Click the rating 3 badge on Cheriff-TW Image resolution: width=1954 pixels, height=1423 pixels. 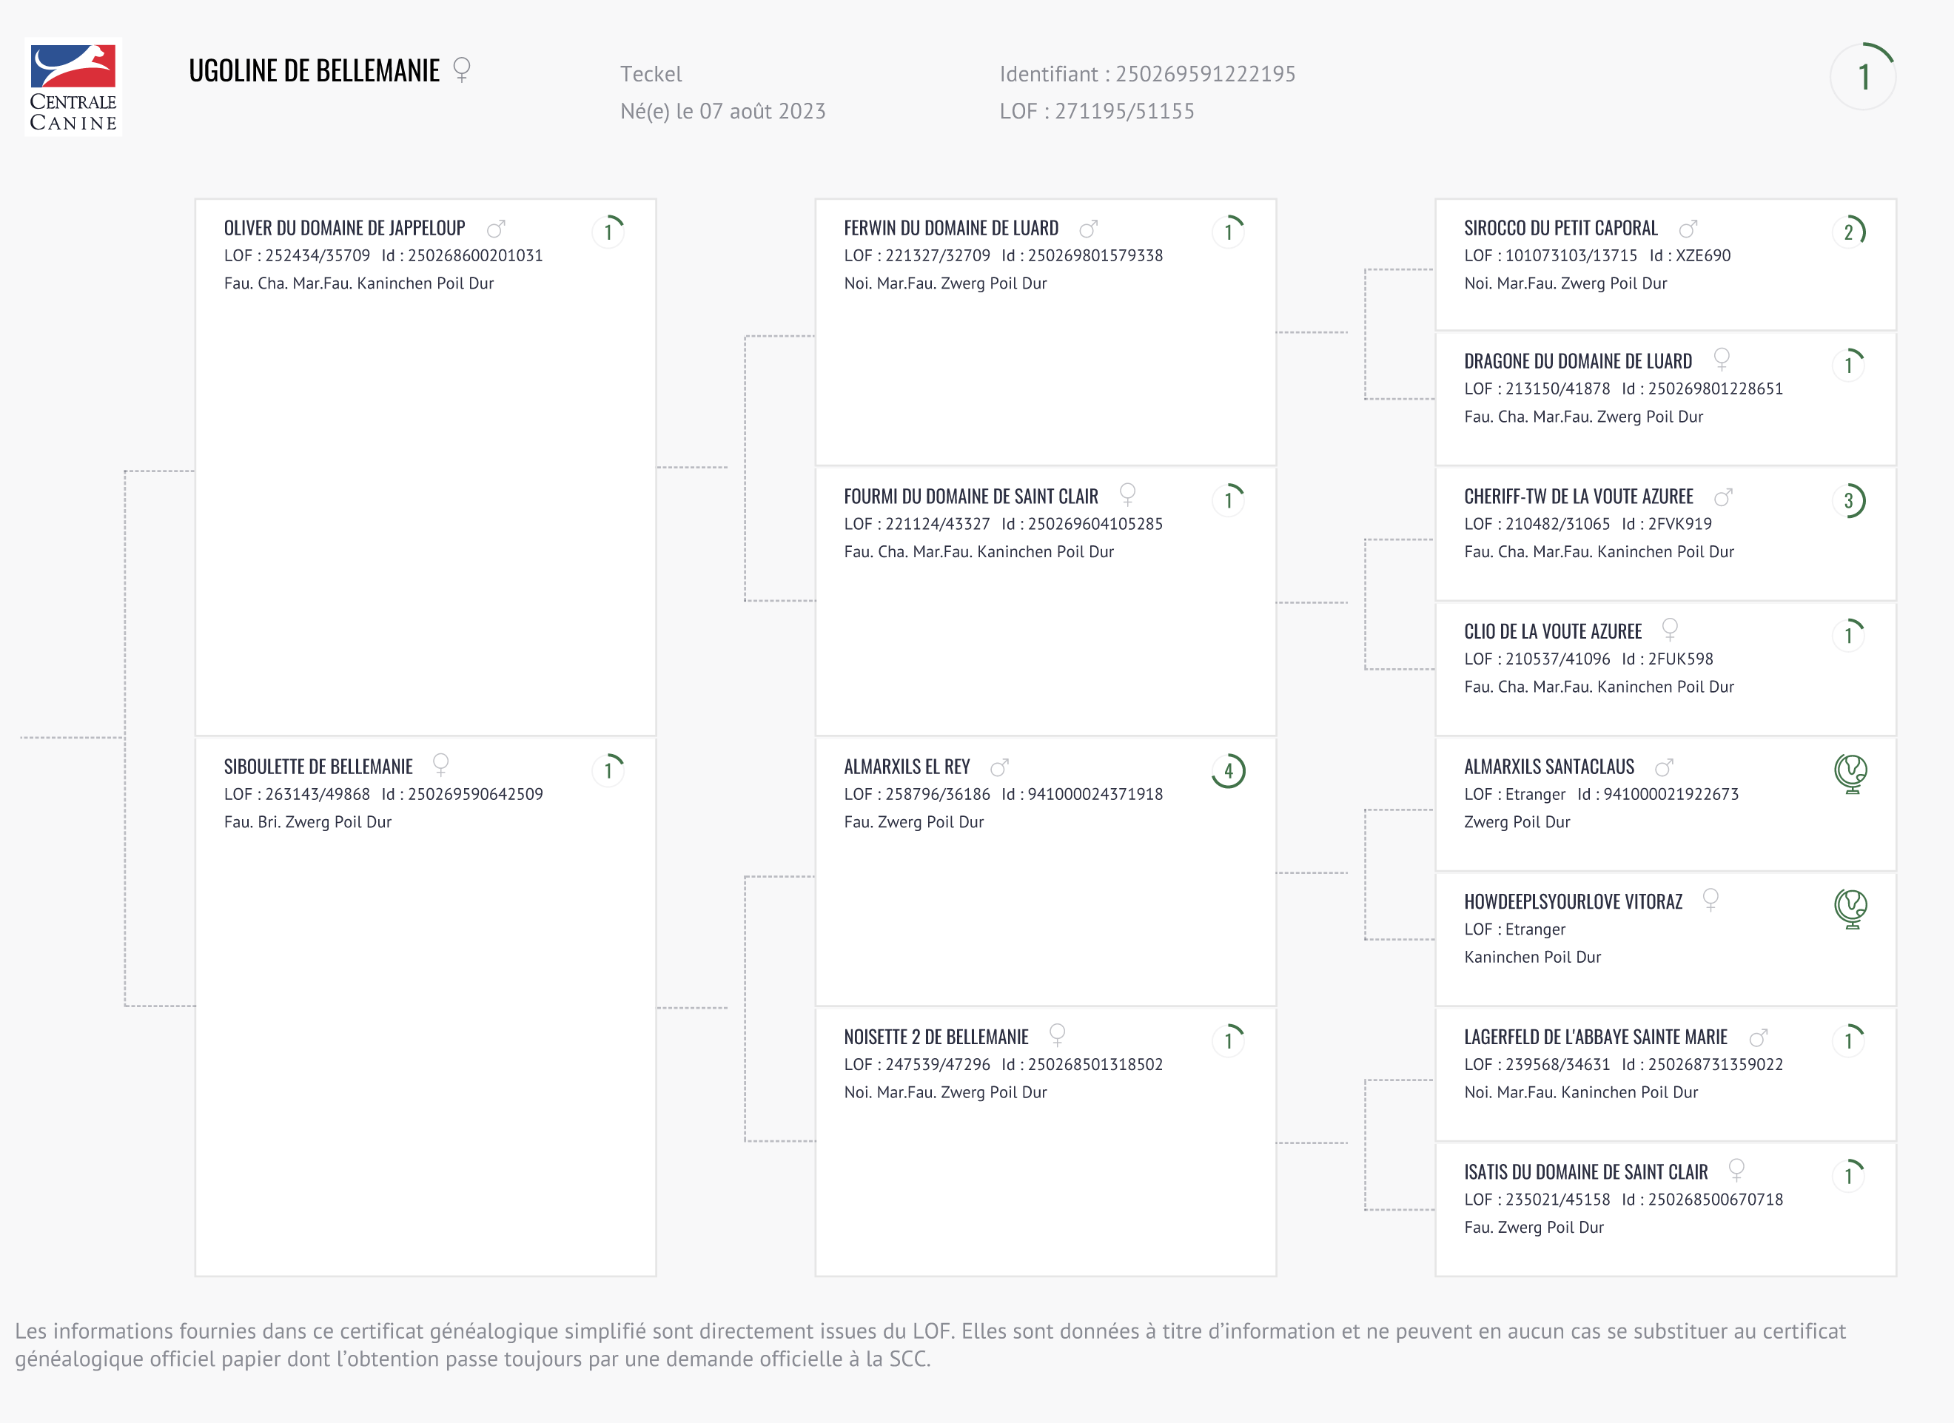1849,500
